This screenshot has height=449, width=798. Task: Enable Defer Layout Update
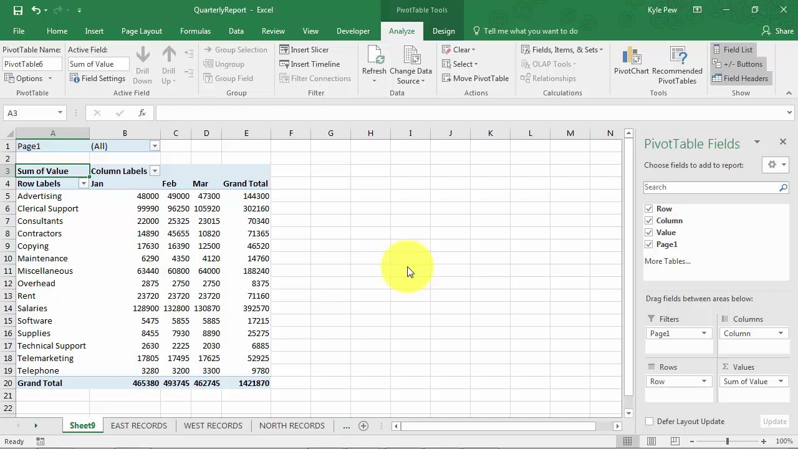point(649,421)
